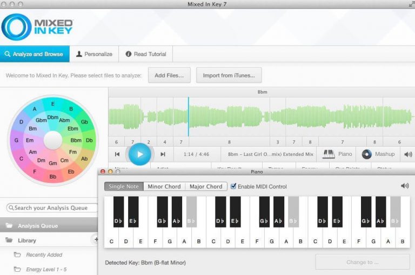The width and height of the screenshot is (415, 275).
Task: Select the E segment on the key wheel
Action: [52, 104]
